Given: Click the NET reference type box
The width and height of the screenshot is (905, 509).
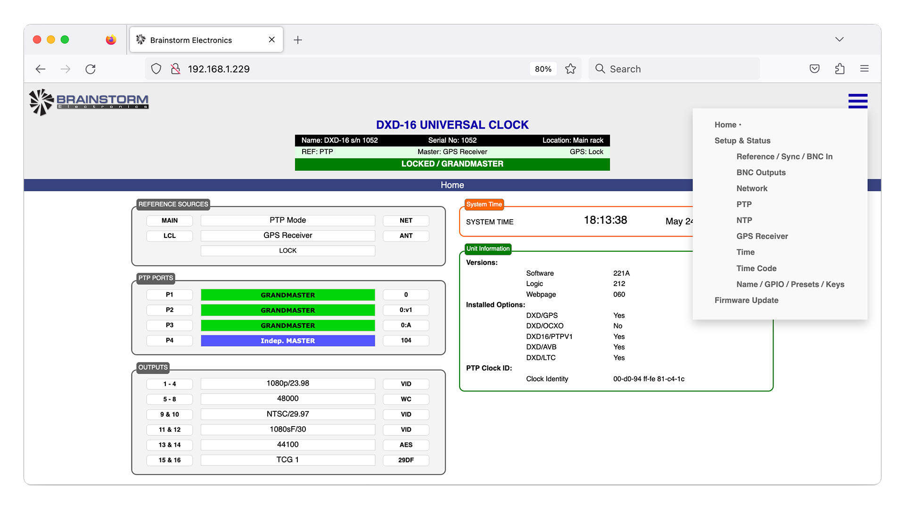Looking at the screenshot, I should pyautogui.click(x=406, y=221).
